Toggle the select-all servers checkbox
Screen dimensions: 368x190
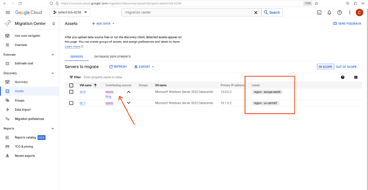pos(71,85)
